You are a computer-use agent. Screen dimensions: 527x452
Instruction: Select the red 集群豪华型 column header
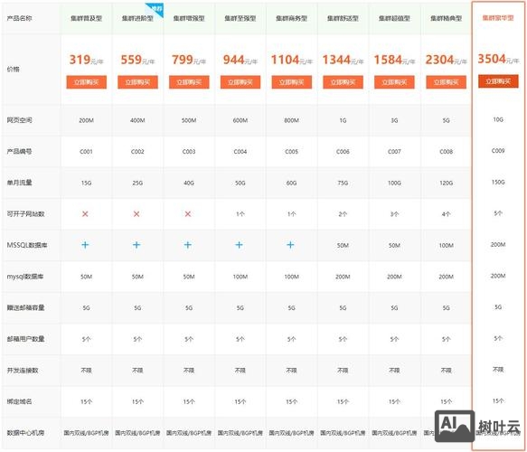pos(498,18)
